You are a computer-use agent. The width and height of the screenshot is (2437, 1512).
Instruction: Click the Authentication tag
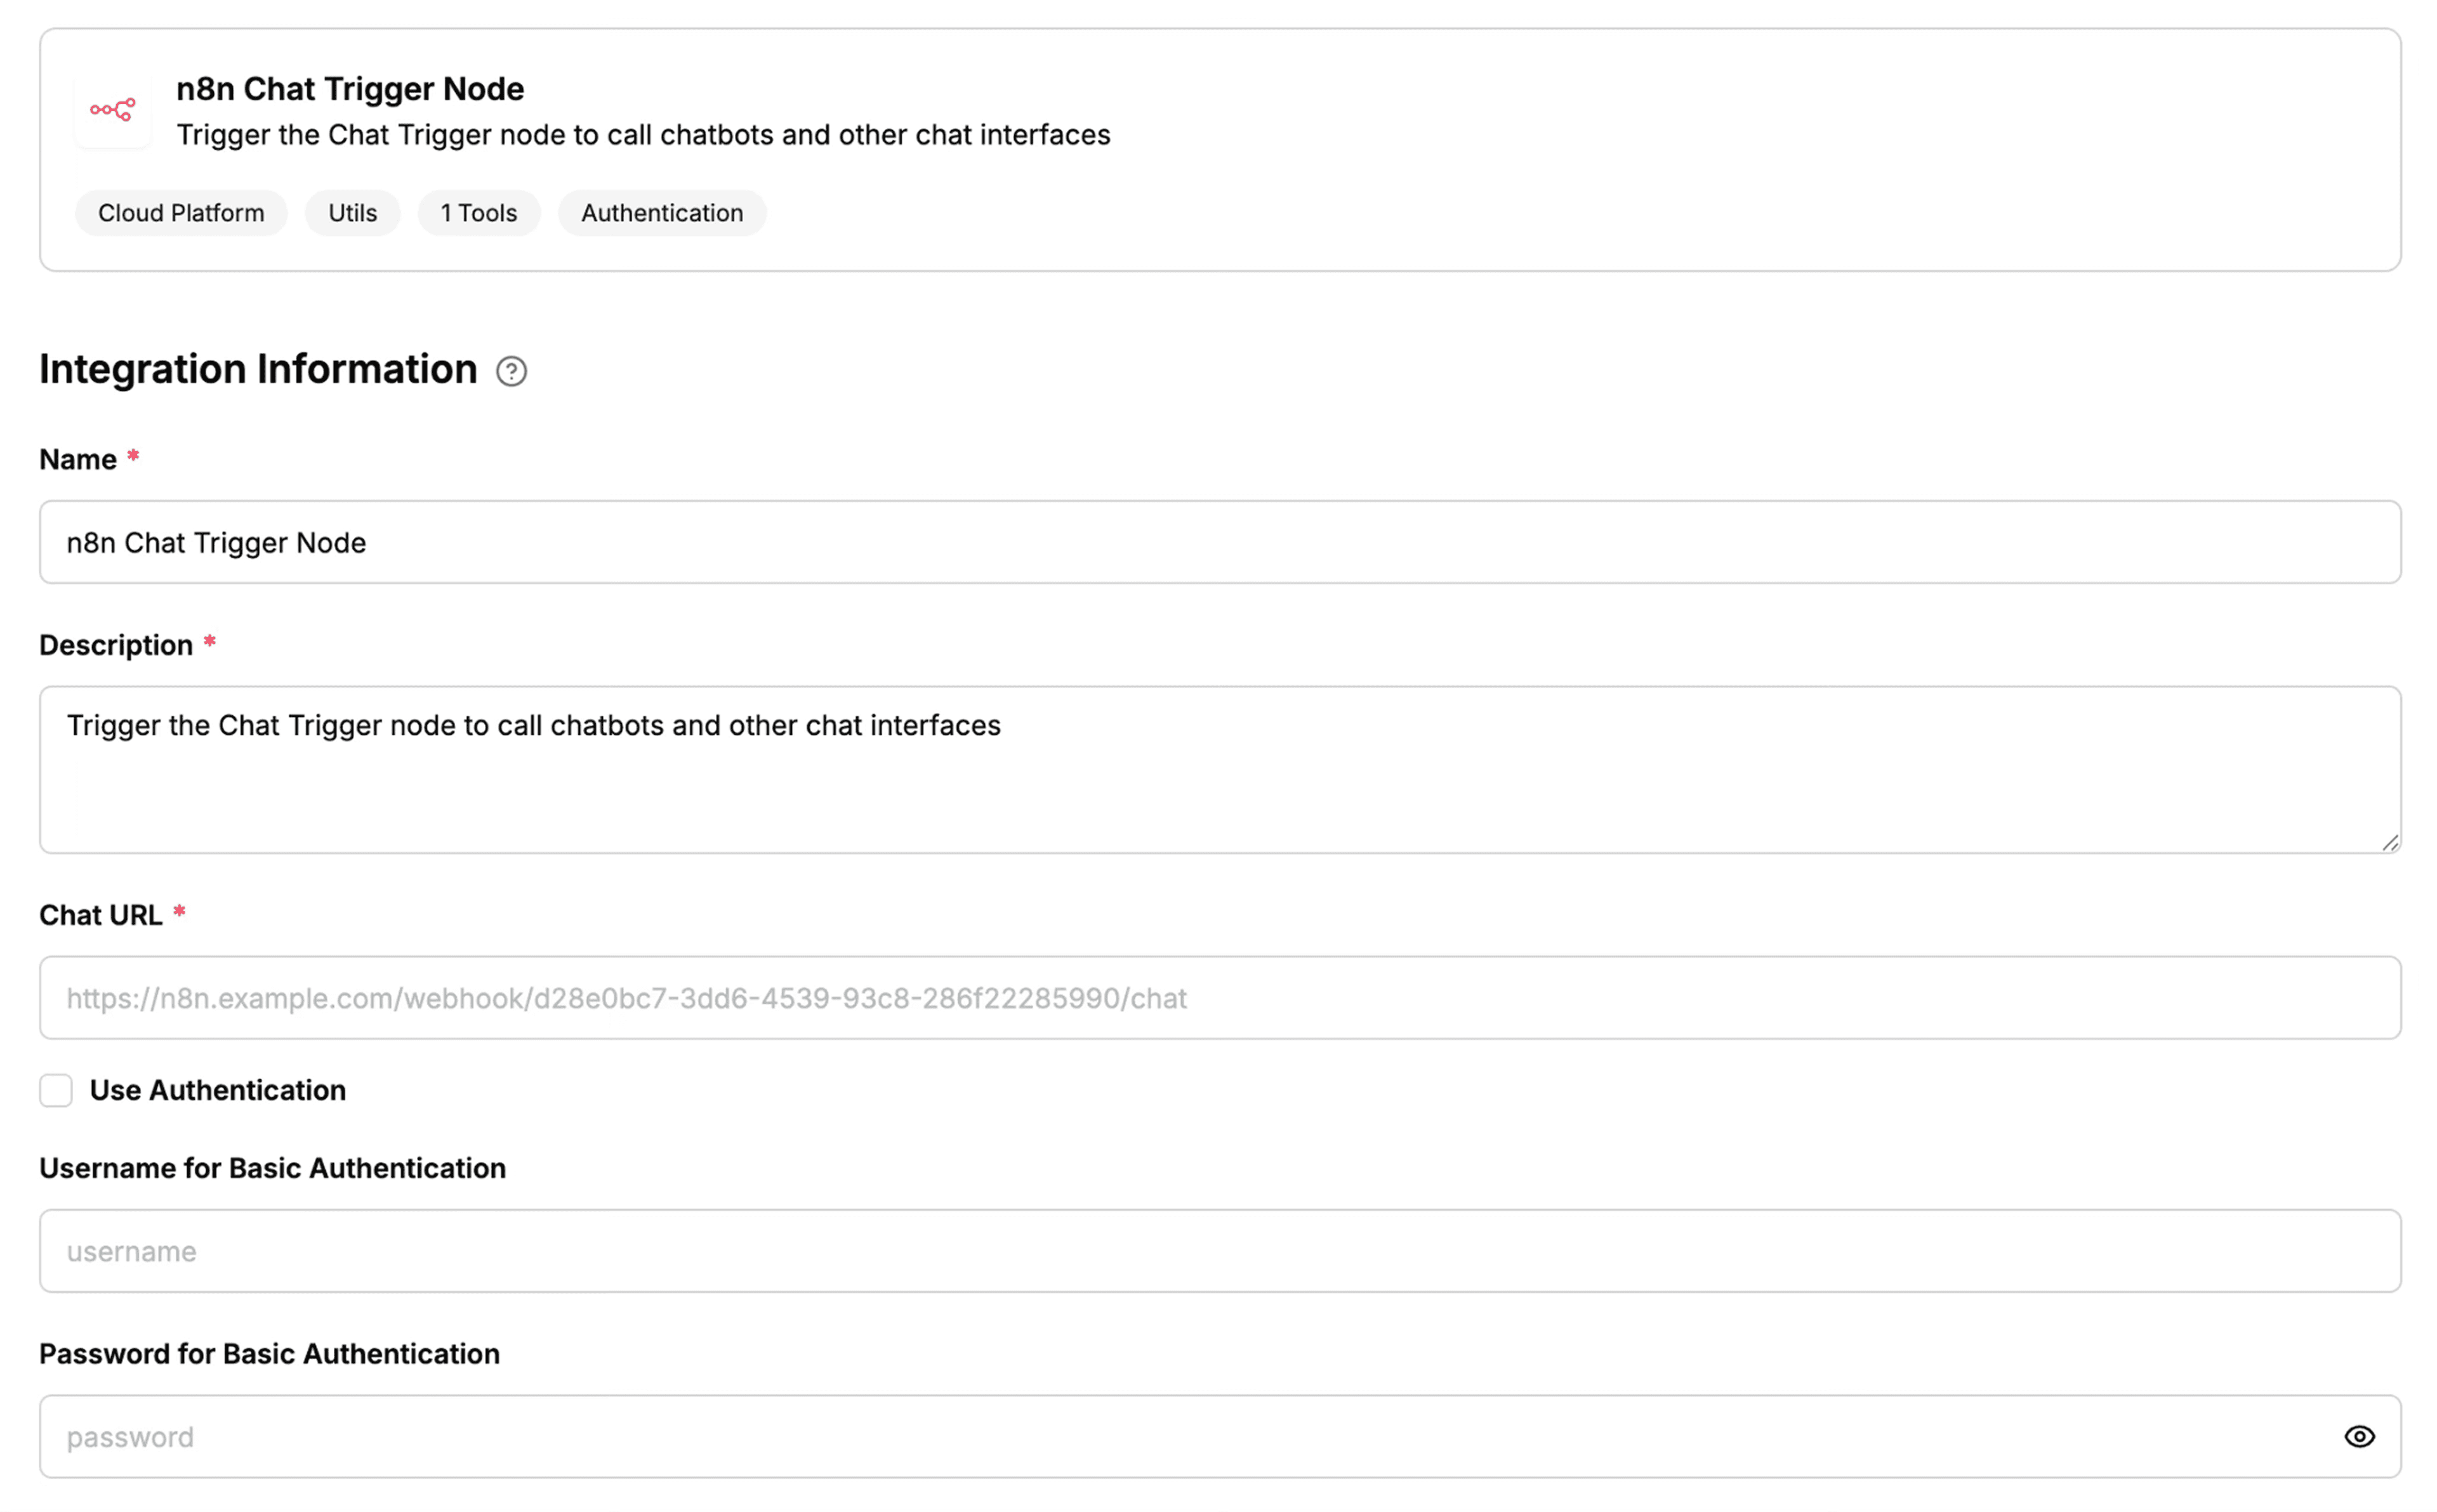pos(662,213)
